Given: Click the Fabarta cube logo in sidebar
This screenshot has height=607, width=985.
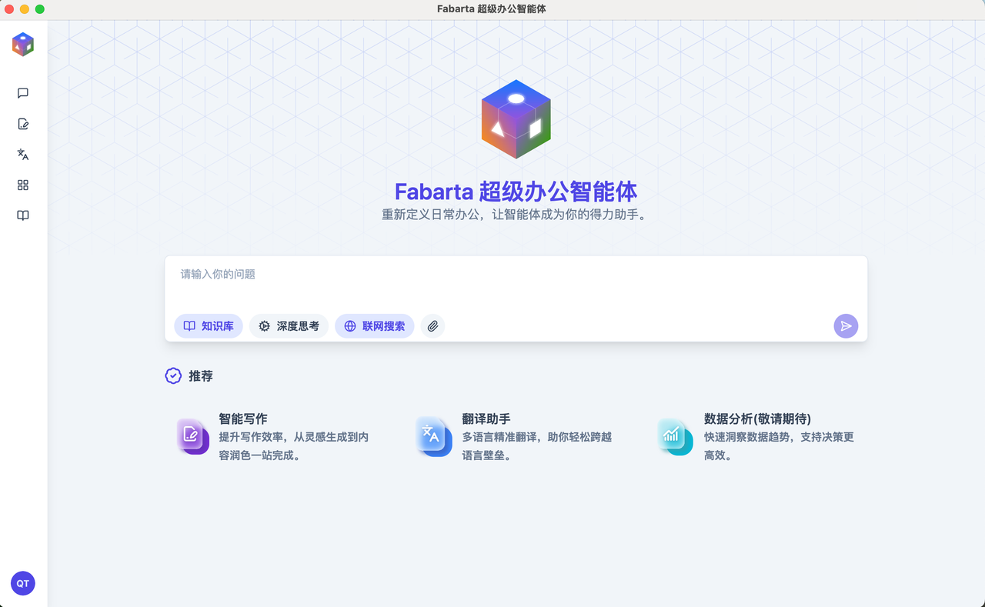Looking at the screenshot, I should tap(23, 45).
